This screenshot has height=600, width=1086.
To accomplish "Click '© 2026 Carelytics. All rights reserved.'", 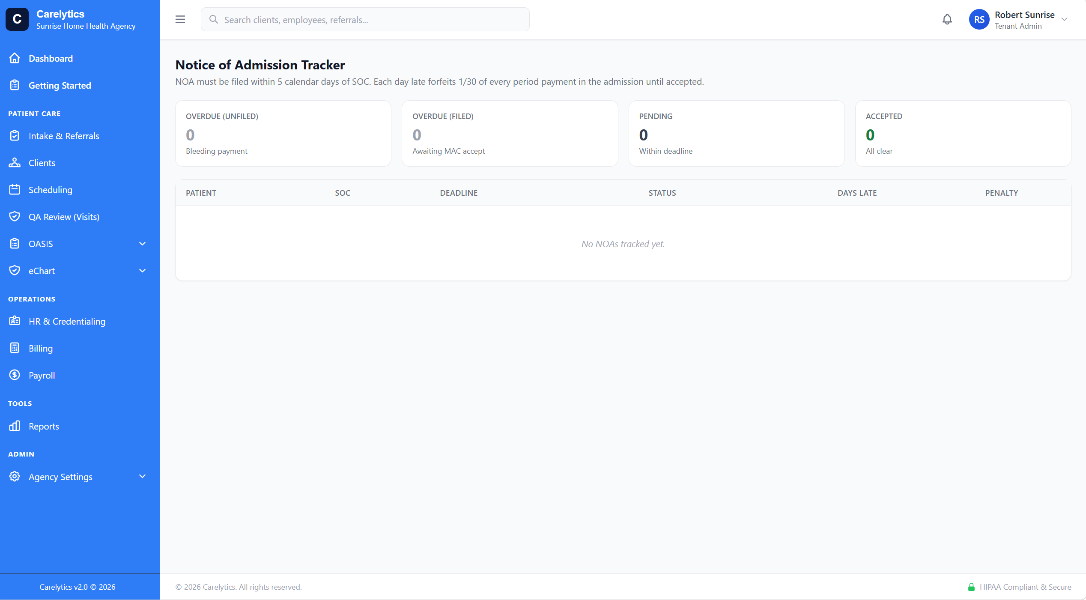I will [239, 587].
